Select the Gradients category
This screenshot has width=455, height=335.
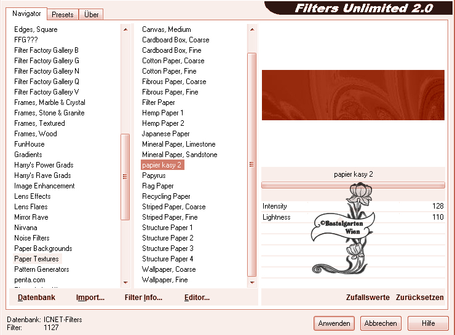coord(28,155)
